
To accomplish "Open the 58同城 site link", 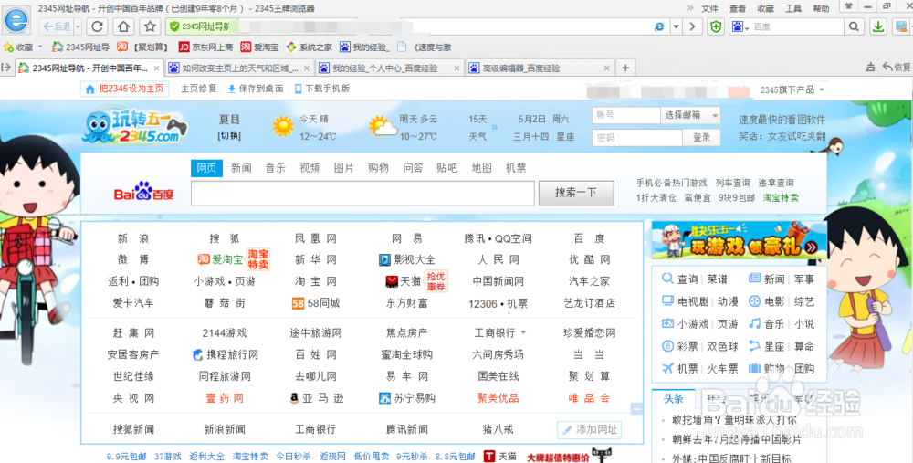I will [x=316, y=303].
